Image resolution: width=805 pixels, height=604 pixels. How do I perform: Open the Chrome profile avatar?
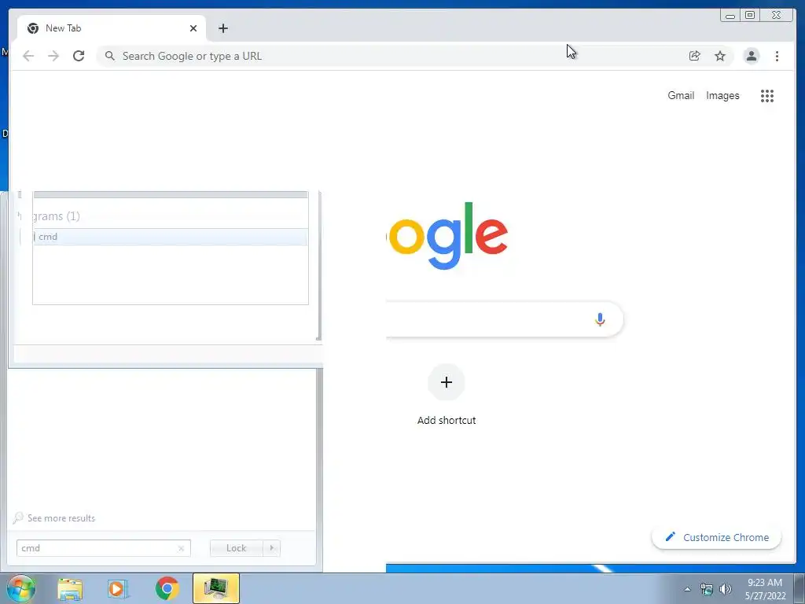[x=751, y=56]
